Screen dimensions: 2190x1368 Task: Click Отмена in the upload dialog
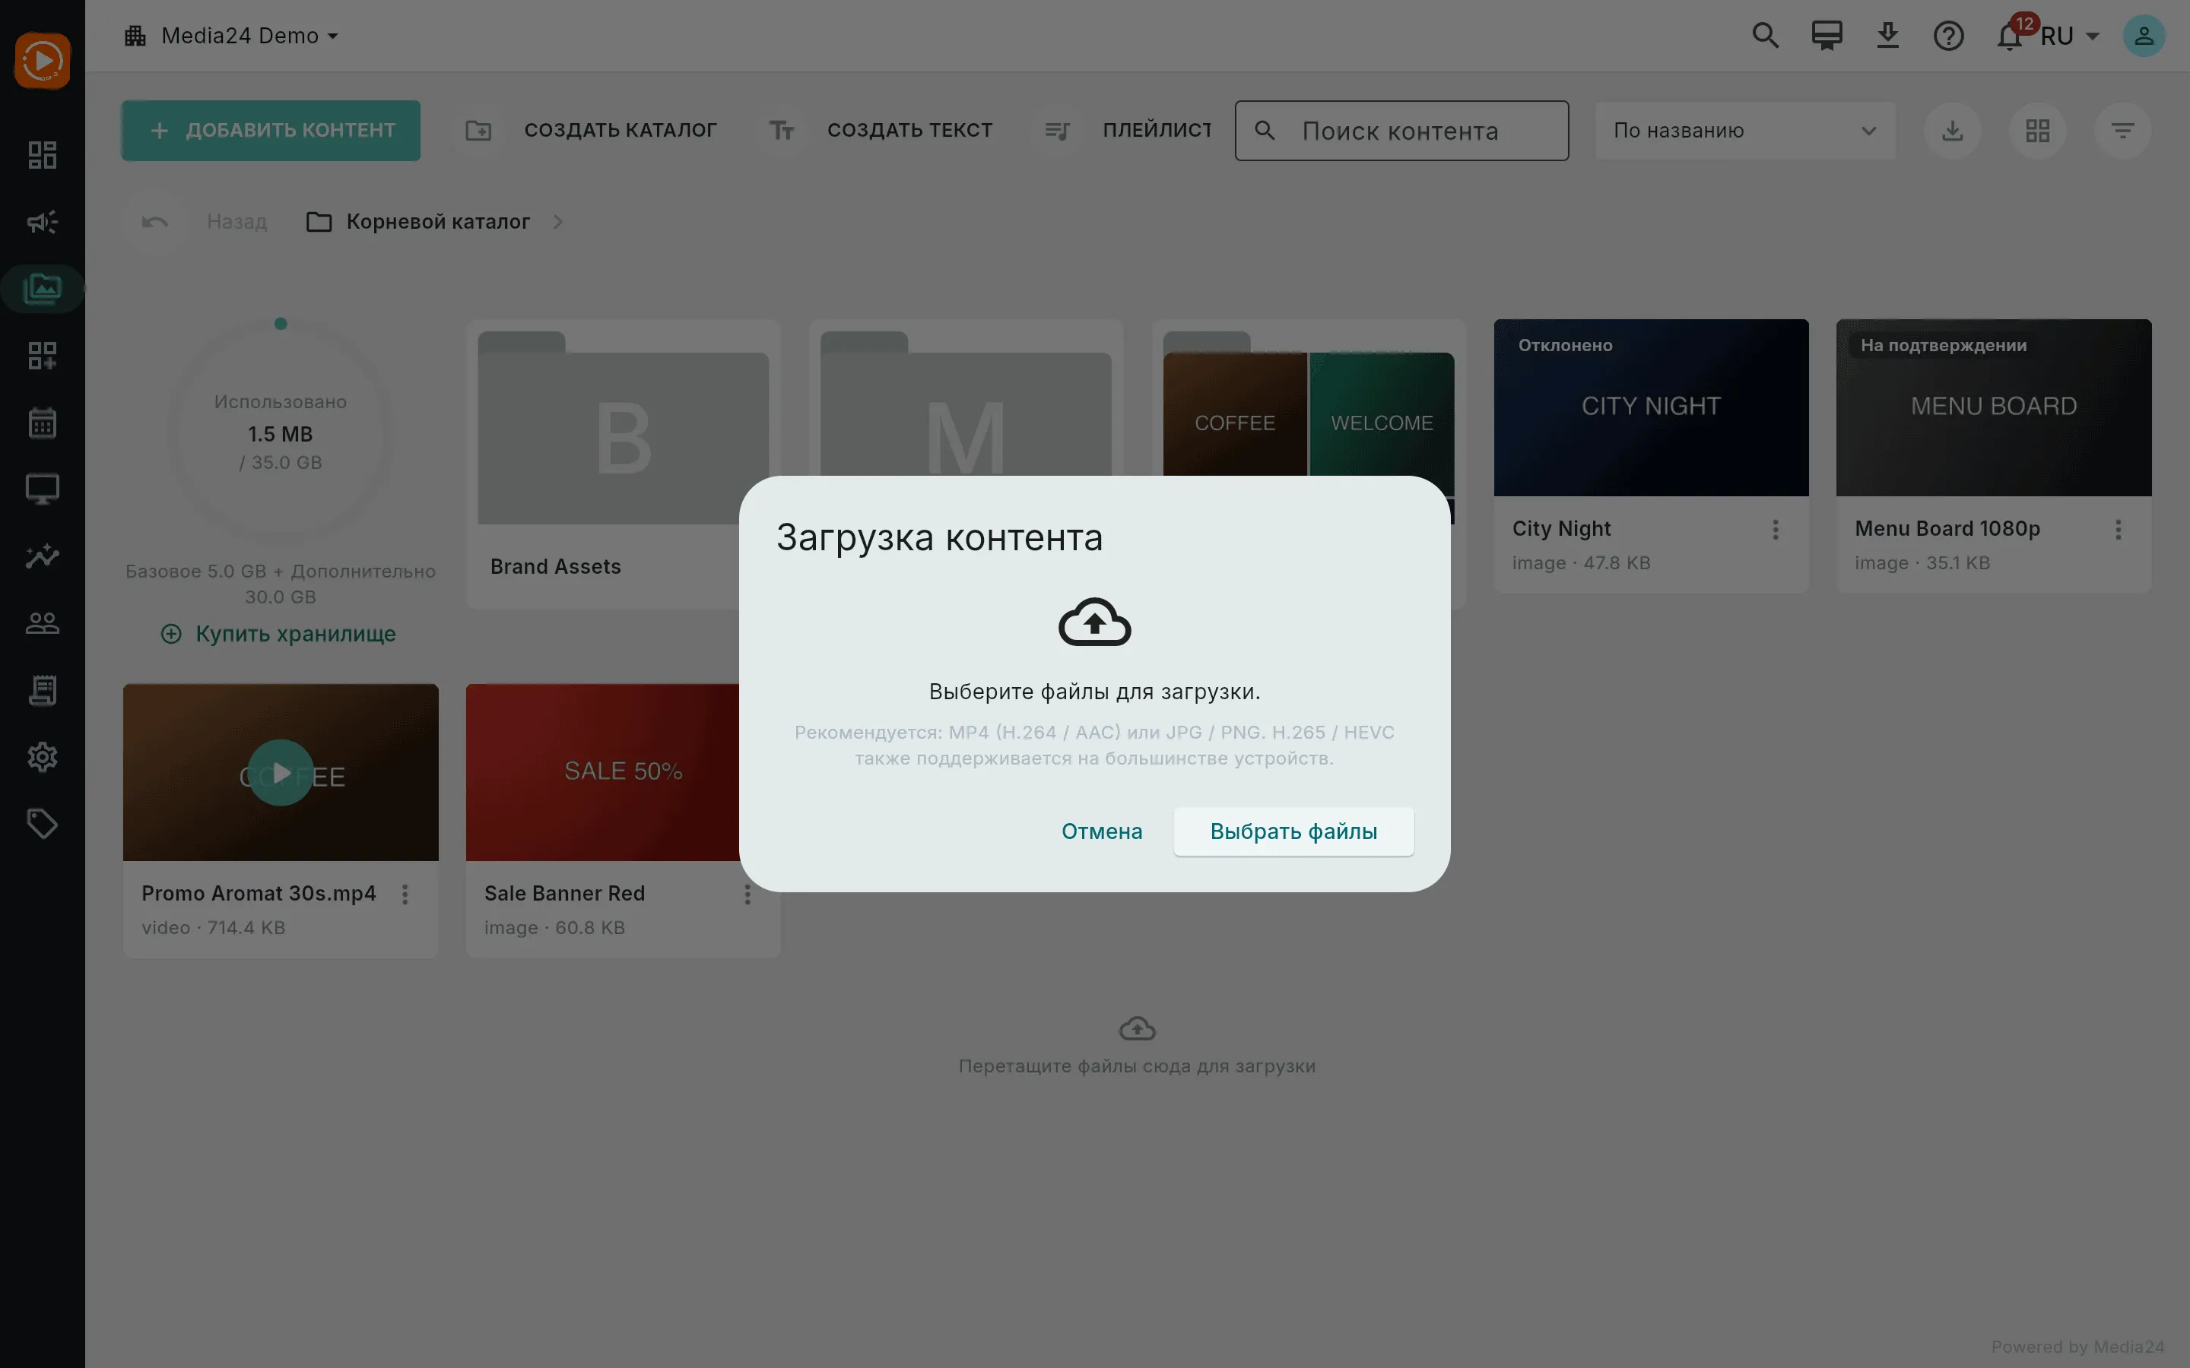(x=1101, y=831)
